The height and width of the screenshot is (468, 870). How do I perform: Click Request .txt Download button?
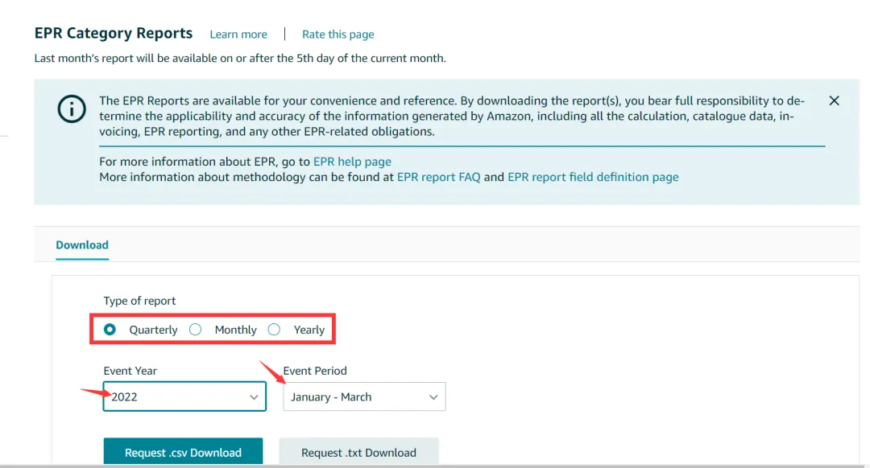(358, 452)
